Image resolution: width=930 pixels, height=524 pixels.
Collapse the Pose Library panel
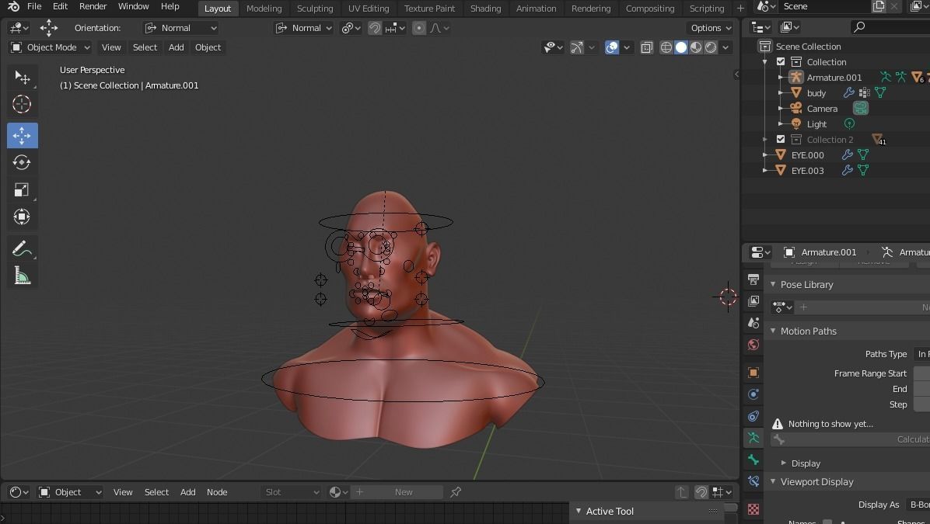click(774, 284)
